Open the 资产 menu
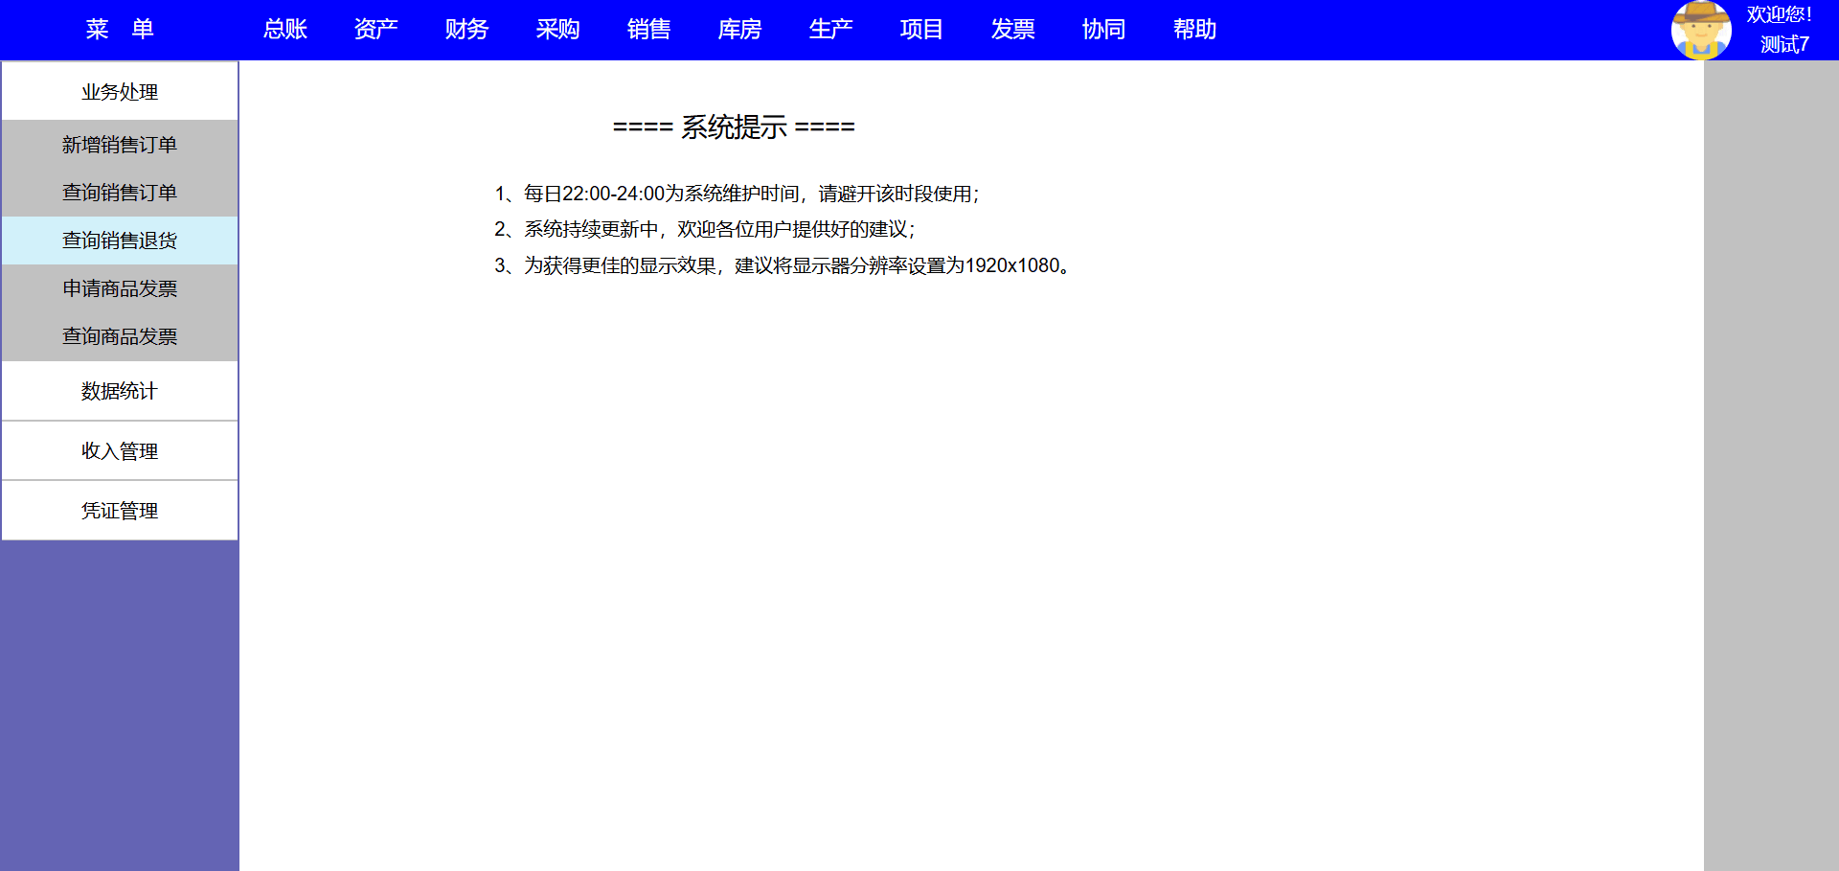Viewport: 1839px width, 871px height. click(375, 30)
